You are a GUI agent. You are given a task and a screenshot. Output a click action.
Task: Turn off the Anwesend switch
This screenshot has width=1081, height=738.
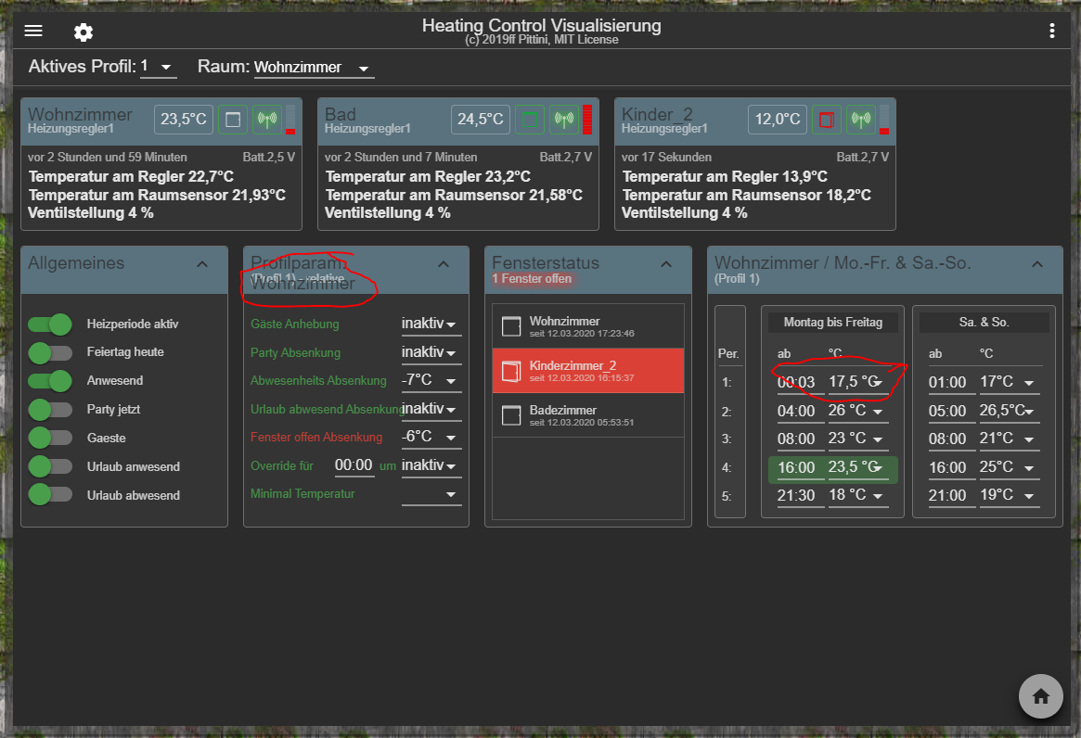pos(50,381)
